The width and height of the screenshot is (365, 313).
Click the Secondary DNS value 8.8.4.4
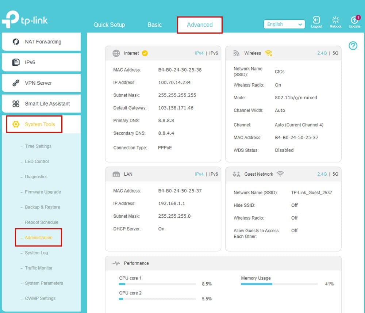click(166, 133)
